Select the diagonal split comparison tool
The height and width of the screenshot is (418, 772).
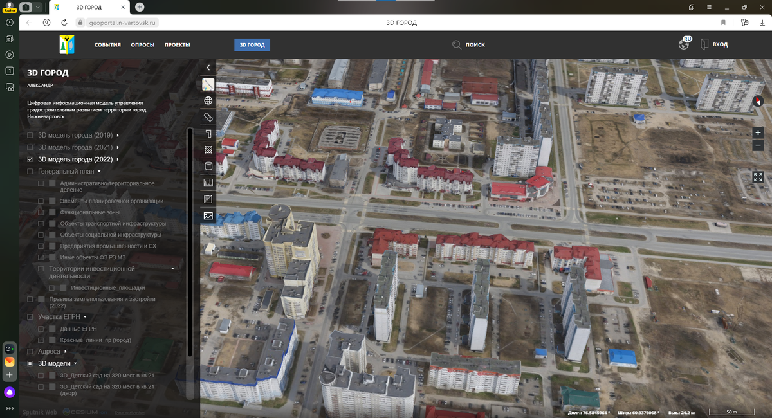point(208,199)
